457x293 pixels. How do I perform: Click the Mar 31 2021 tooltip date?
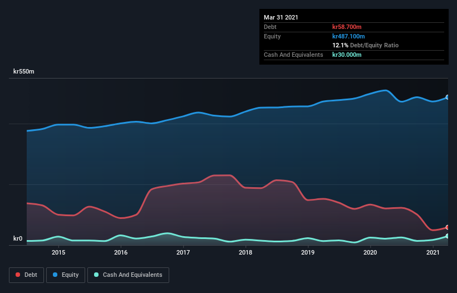click(x=281, y=17)
